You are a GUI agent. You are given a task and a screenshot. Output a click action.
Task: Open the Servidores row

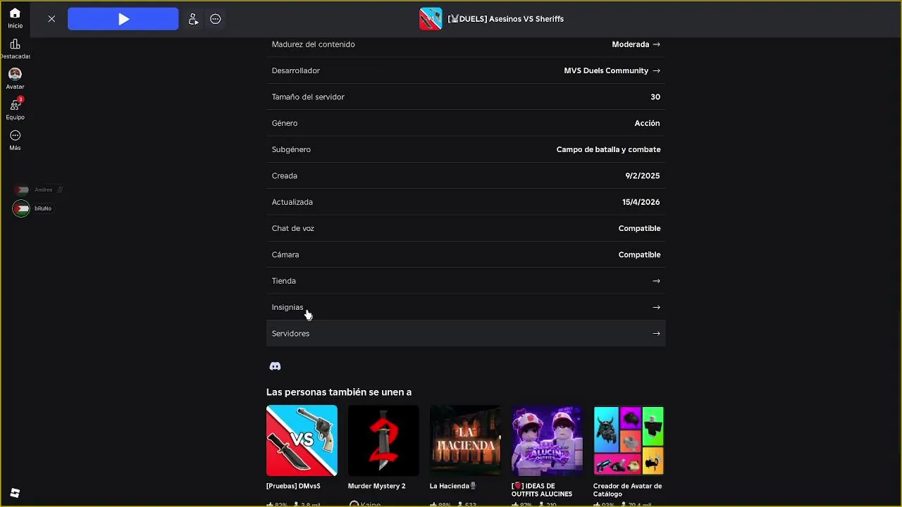466,333
